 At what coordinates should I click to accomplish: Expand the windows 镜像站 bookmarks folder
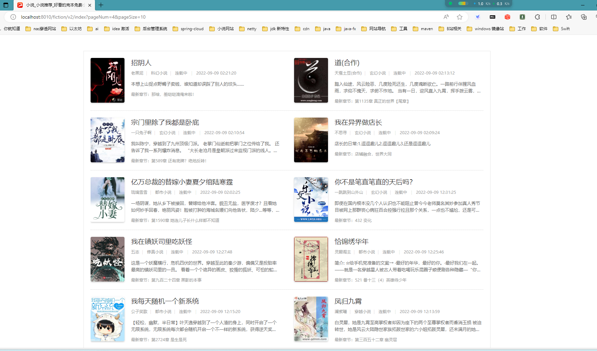(485, 29)
